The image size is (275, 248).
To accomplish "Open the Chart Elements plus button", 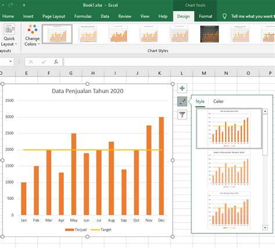I will (182, 88).
